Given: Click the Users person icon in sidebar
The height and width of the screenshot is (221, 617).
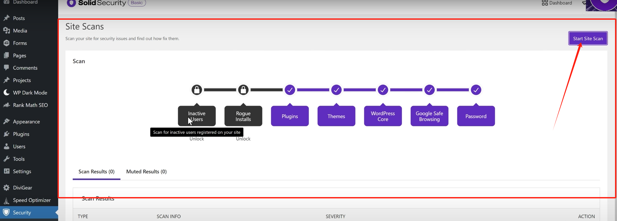Looking at the screenshot, I should pos(6,146).
